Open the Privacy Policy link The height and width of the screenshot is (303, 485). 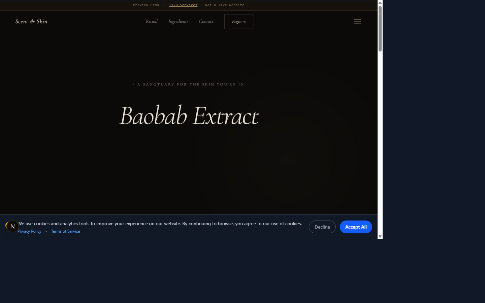tap(29, 231)
